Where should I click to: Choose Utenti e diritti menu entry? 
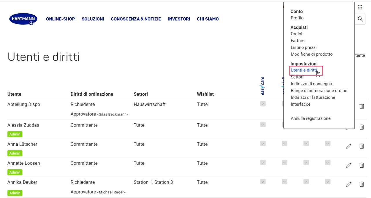(x=304, y=70)
